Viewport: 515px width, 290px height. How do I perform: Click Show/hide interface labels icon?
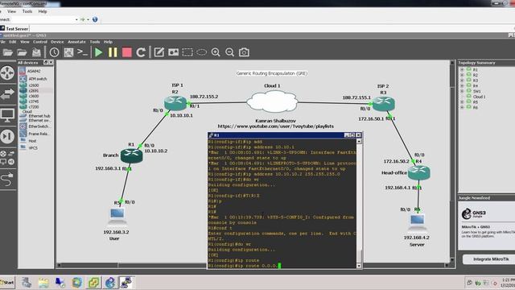pos(68,52)
